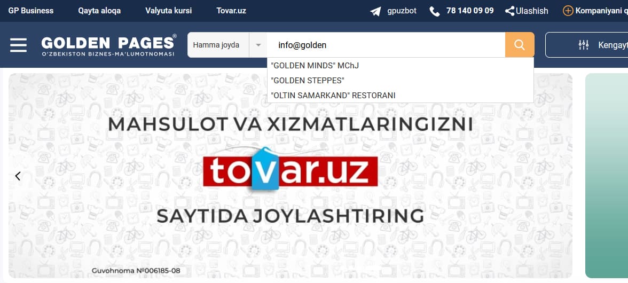
Task: Click the Telegram paper-plane icon
Action: (x=375, y=11)
